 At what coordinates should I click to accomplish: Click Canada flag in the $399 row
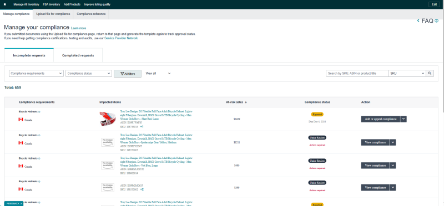[x=21, y=189]
